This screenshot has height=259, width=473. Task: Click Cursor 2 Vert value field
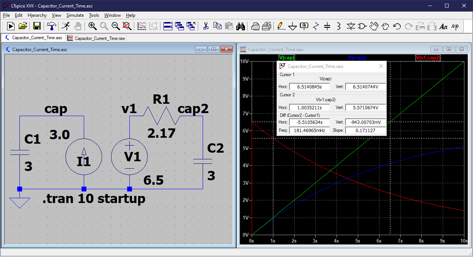(365, 107)
